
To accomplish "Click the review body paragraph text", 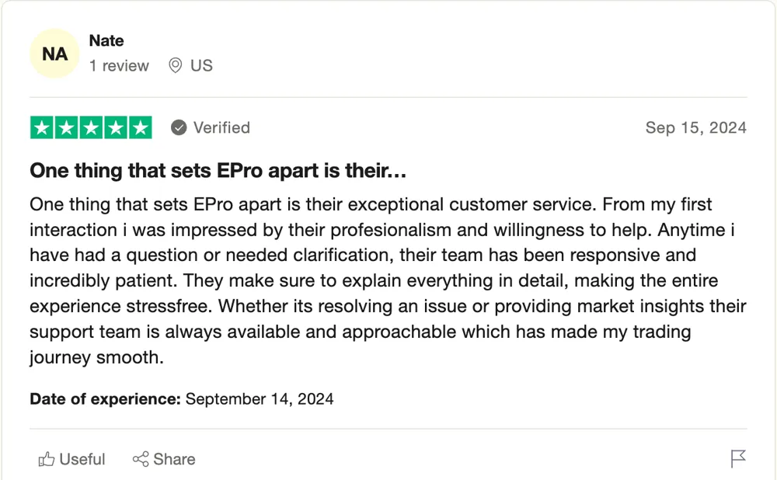I will pos(388,280).
